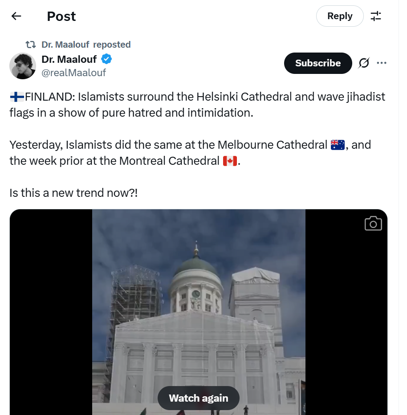Viewport: 407px width, 415px height.
Task: Open the three-dot More menu
Action: (x=382, y=63)
